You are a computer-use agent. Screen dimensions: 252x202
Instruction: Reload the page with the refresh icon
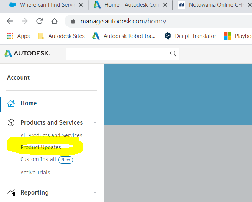[x=40, y=21]
